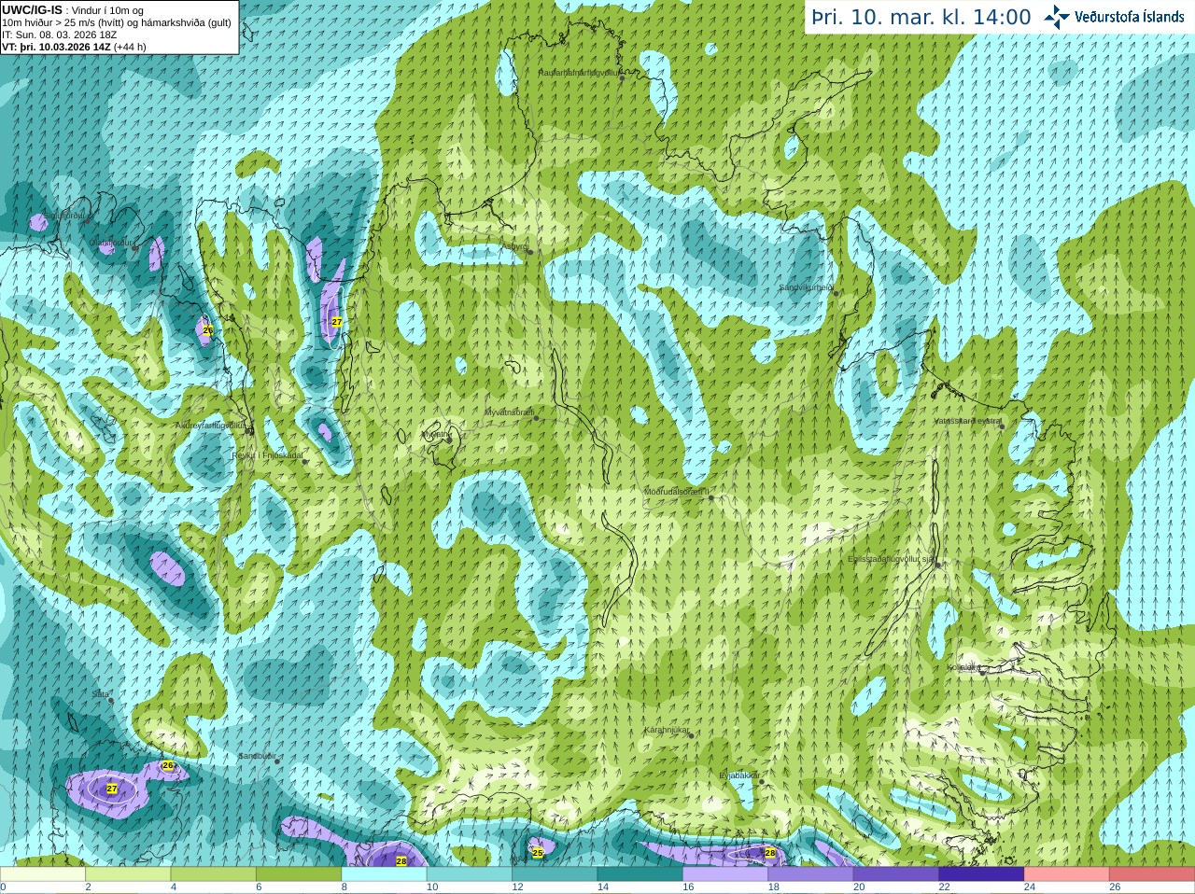Click the Sandvíkurheiði station dot
Viewport: 1195px width, 894px height.
click(836, 293)
